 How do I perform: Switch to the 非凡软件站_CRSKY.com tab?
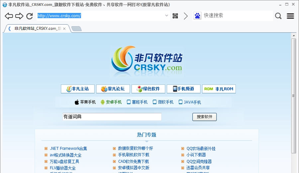coord(37,29)
